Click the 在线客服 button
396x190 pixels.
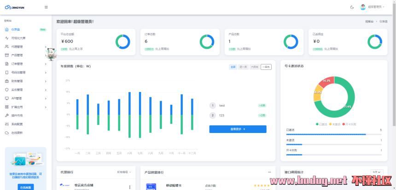coord(25,187)
